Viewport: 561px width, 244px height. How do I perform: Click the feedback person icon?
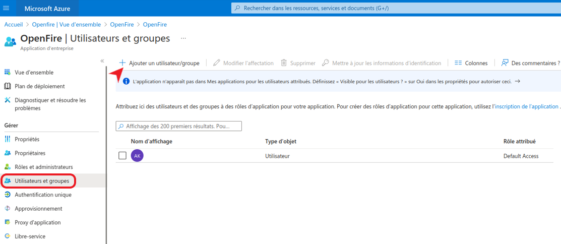[505, 63]
